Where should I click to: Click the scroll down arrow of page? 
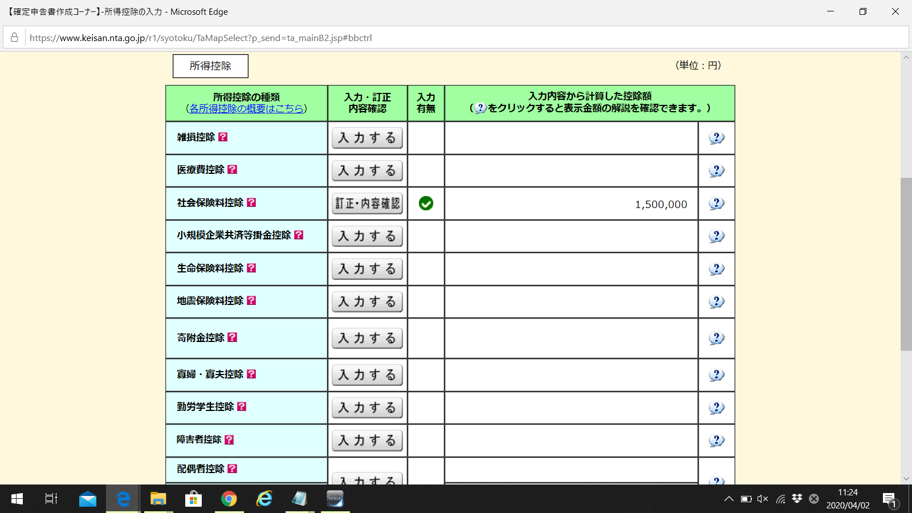coord(906,479)
